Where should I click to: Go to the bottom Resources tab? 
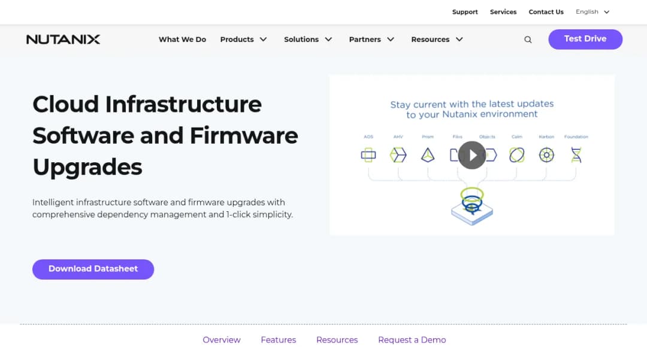tap(337, 340)
